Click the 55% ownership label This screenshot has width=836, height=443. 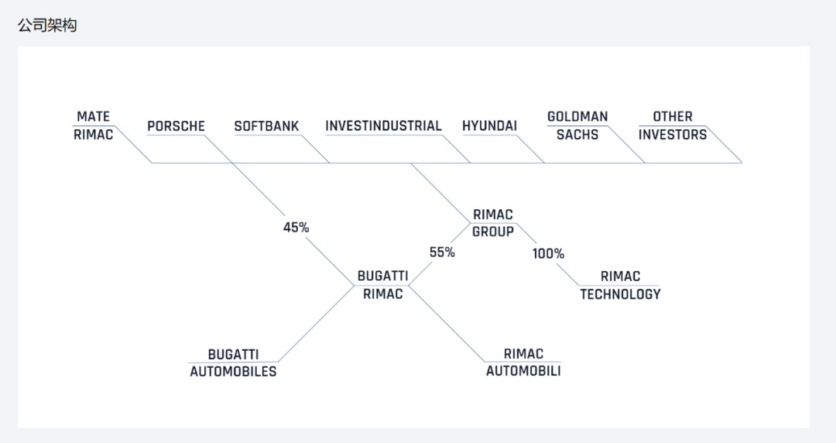tap(442, 252)
